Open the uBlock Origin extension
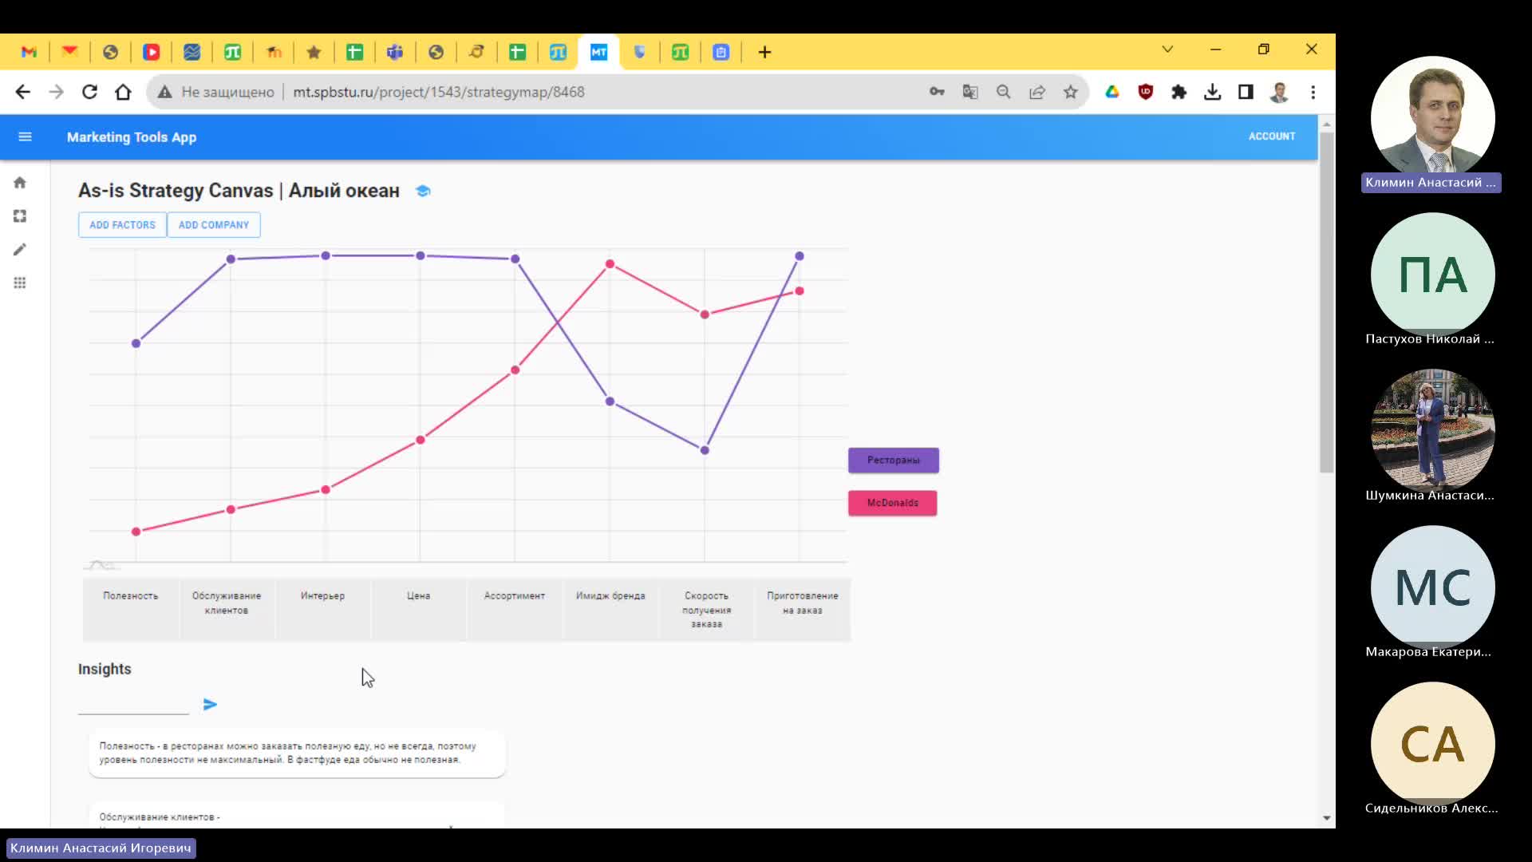Screen dimensions: 1532x862 pyautogui.click(x=1146, y=92)
